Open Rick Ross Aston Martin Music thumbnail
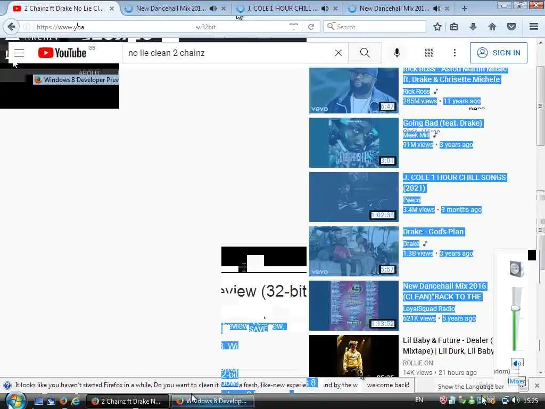 click(x=354, y=91)
